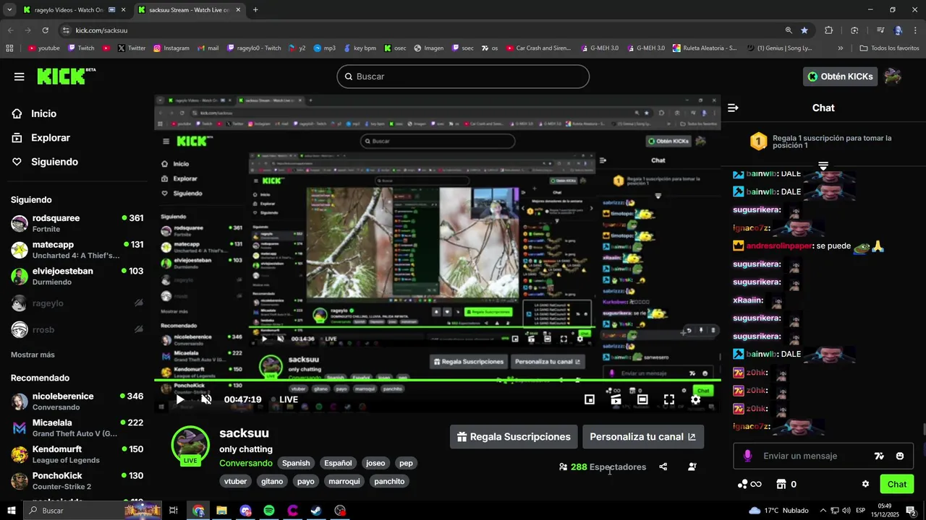Open the Twitch bookmark
The height and width of the screenshot is (520, 926).
click(x=81, y=48)
